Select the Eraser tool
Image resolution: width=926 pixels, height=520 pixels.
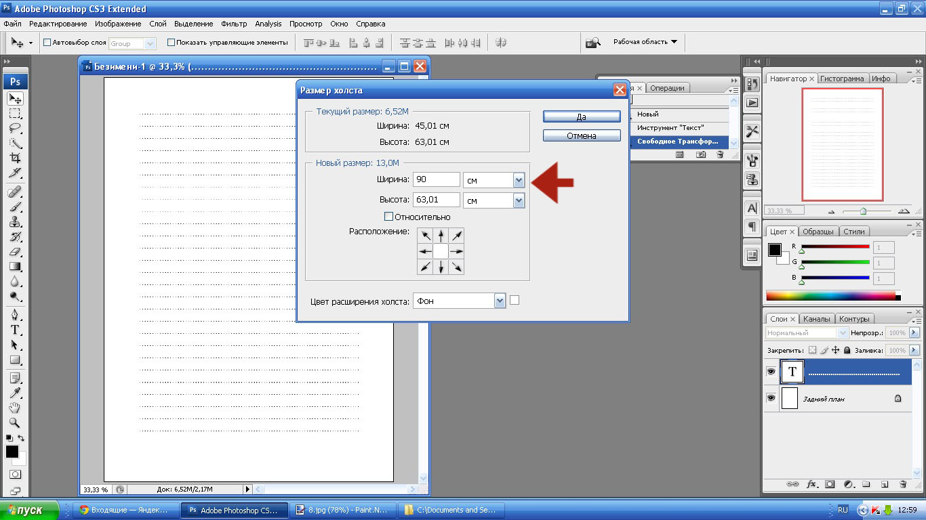coord(15,251)
